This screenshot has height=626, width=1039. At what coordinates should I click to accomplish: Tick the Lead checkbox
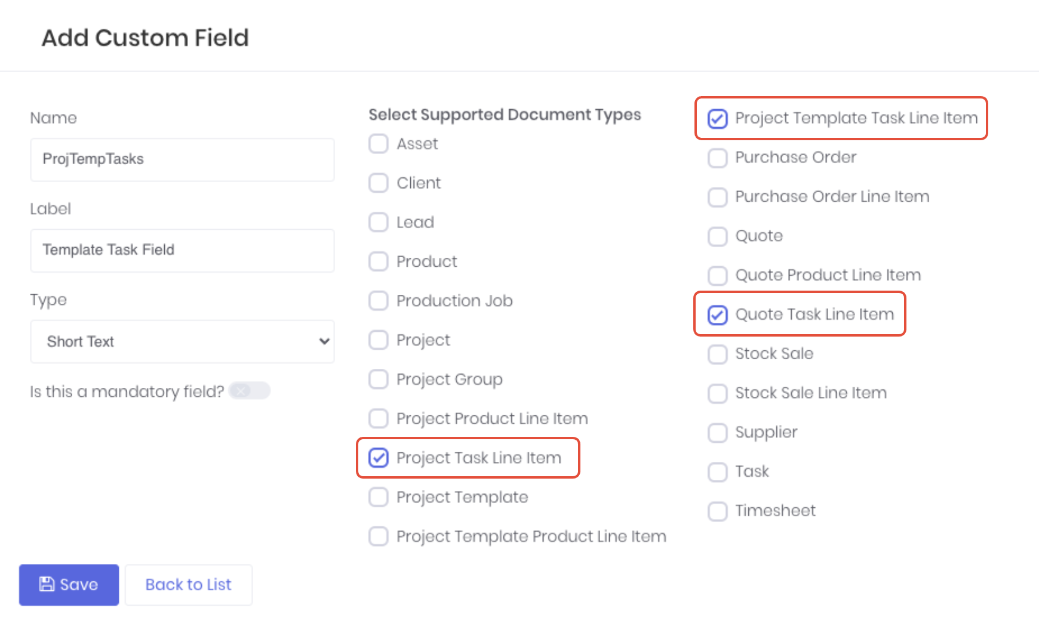pos(379,223)
